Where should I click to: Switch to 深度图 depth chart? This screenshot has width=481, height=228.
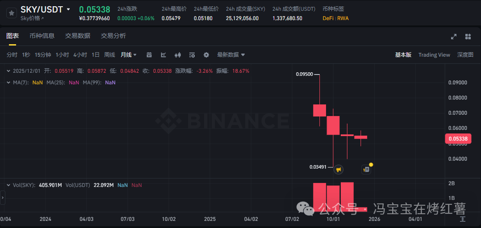pyautogui.click(x=465, y=55)
